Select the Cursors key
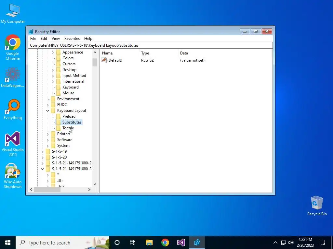 click(69, 64)
